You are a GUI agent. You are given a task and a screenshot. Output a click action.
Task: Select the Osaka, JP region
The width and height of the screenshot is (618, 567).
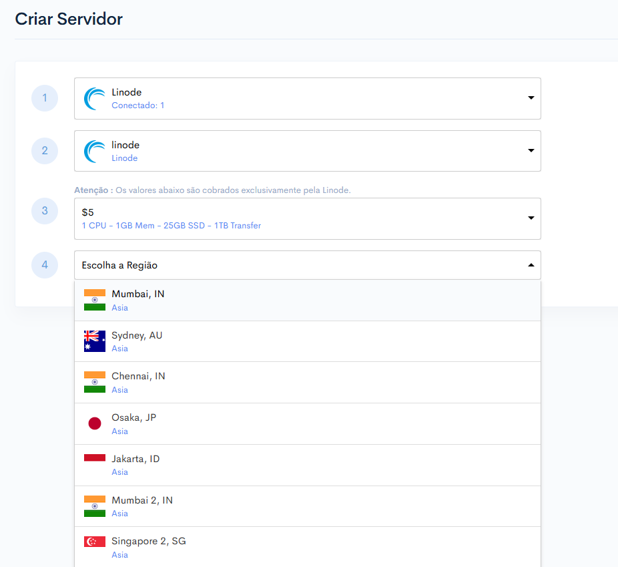point(308,424)
